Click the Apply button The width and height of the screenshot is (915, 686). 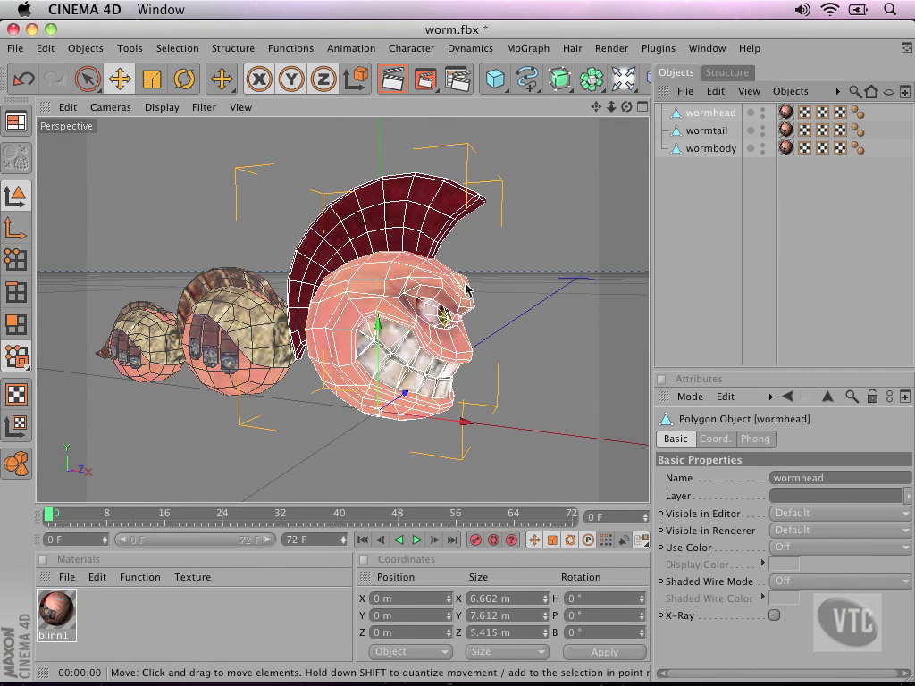[x=604, y=652]
